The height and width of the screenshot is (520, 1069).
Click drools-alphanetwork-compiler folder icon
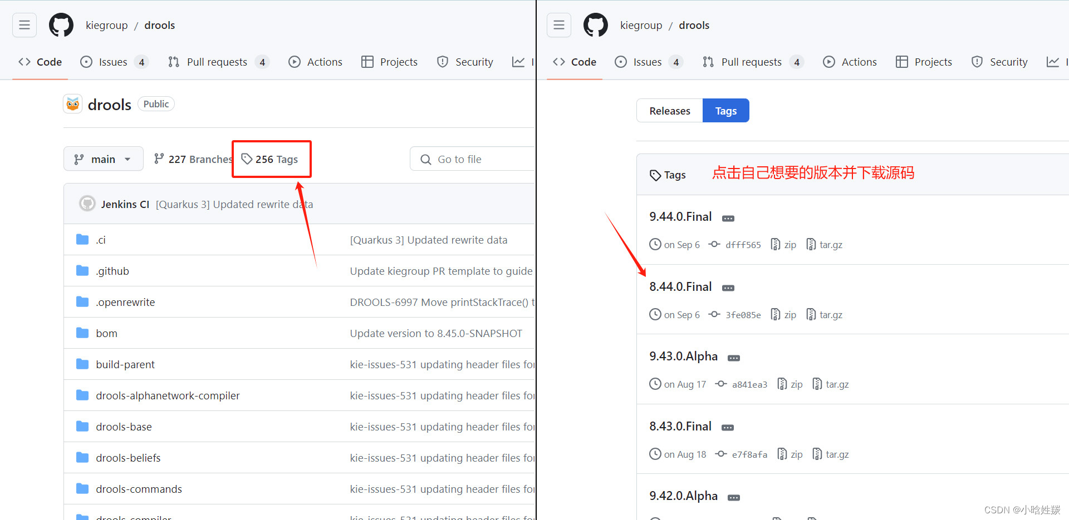coord(82,395)
